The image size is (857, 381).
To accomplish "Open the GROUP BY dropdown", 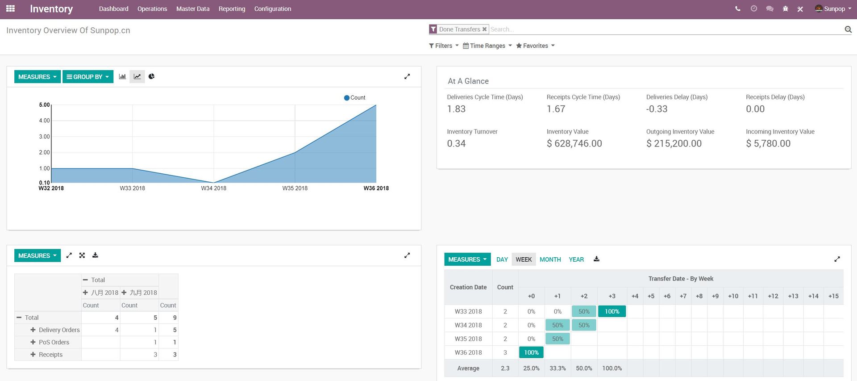I will (x=88, y=77).
